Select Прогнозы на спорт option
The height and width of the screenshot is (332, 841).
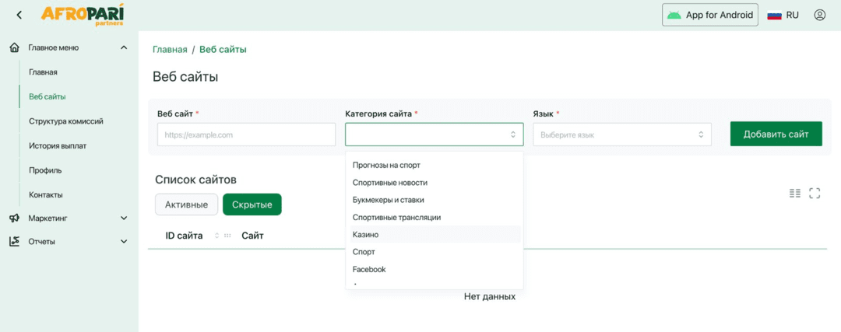434,165
